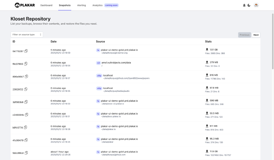The width and height of the screenshot is (274, 160).
Task: Download the 596 MB snapshot
Action: pos(207,100)
